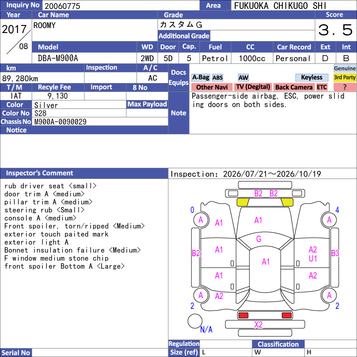
Task: Click the right red taillight on diagram
Action: pyautogui.click(x=286, y=315)
